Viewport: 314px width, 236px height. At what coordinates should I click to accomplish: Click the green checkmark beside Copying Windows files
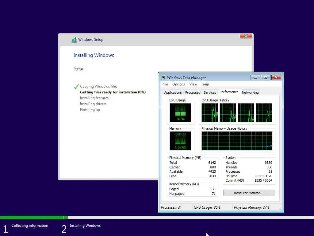coord(76,86)
